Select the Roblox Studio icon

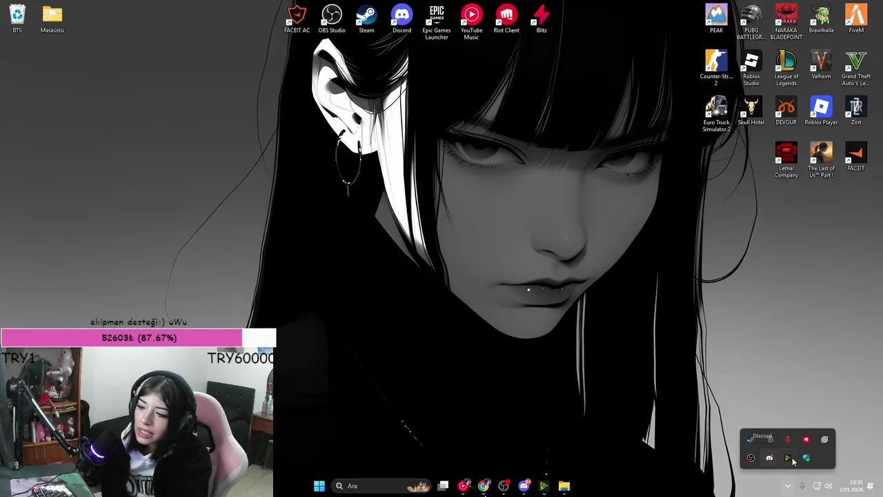pos(751,68)
